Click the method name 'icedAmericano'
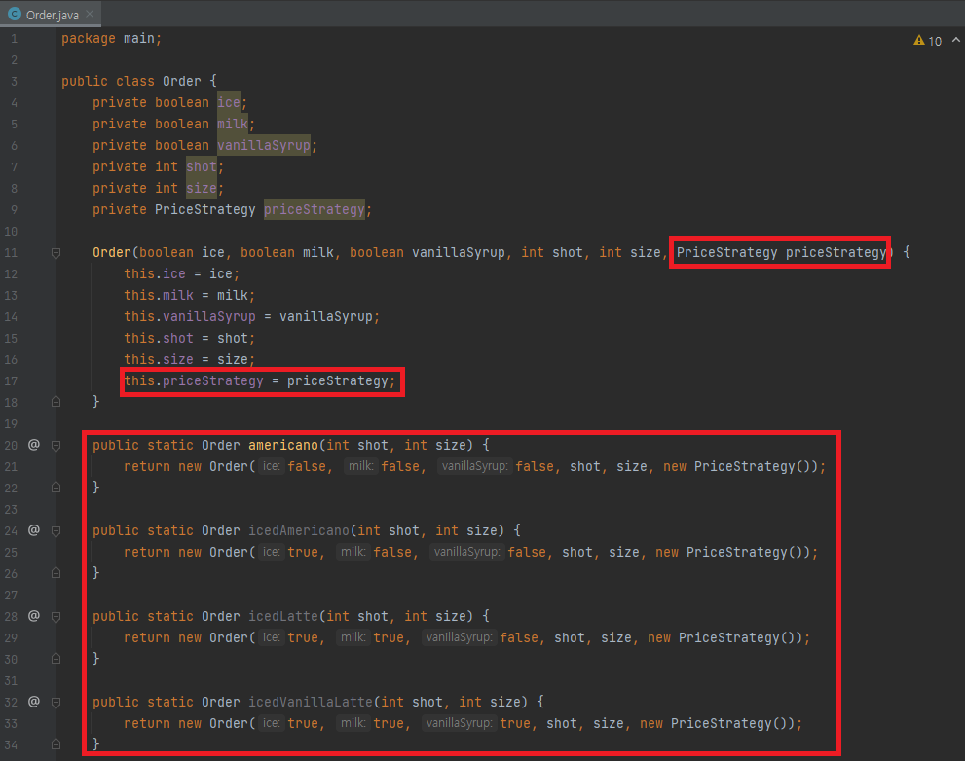Screen dimensions: 965x761 pyautogui.click(x=299, y=531)
